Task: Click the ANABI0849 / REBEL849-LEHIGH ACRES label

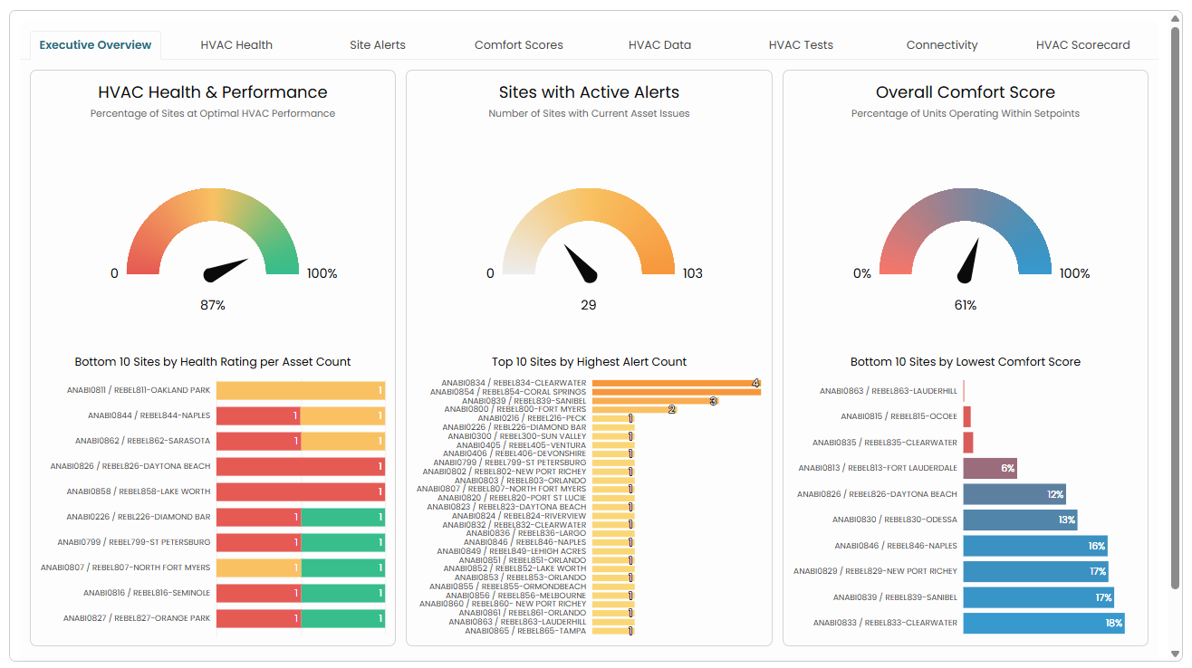Action: click(512, 551)
